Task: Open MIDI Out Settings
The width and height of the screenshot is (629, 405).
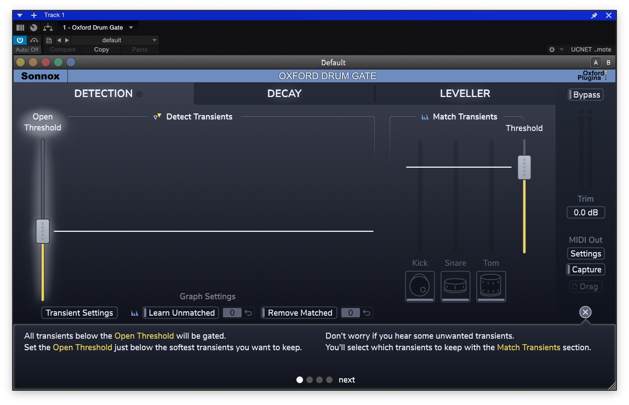Action: pos(586,254)
